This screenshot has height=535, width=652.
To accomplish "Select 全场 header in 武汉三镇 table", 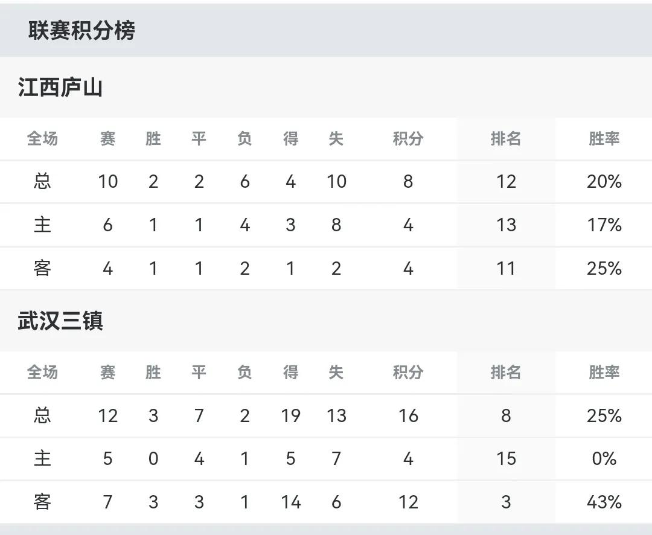I will click(x=42, y=373).
